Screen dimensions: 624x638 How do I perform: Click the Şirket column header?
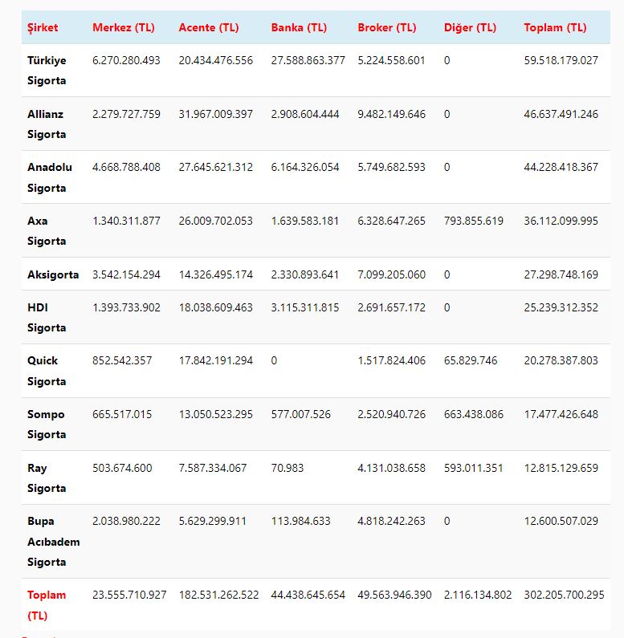coord(43,27)
